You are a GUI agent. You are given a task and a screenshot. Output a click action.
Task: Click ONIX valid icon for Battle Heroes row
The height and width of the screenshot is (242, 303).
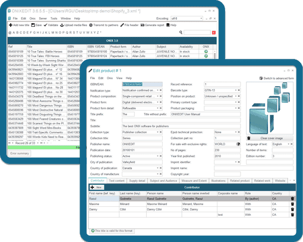(206, 52)
